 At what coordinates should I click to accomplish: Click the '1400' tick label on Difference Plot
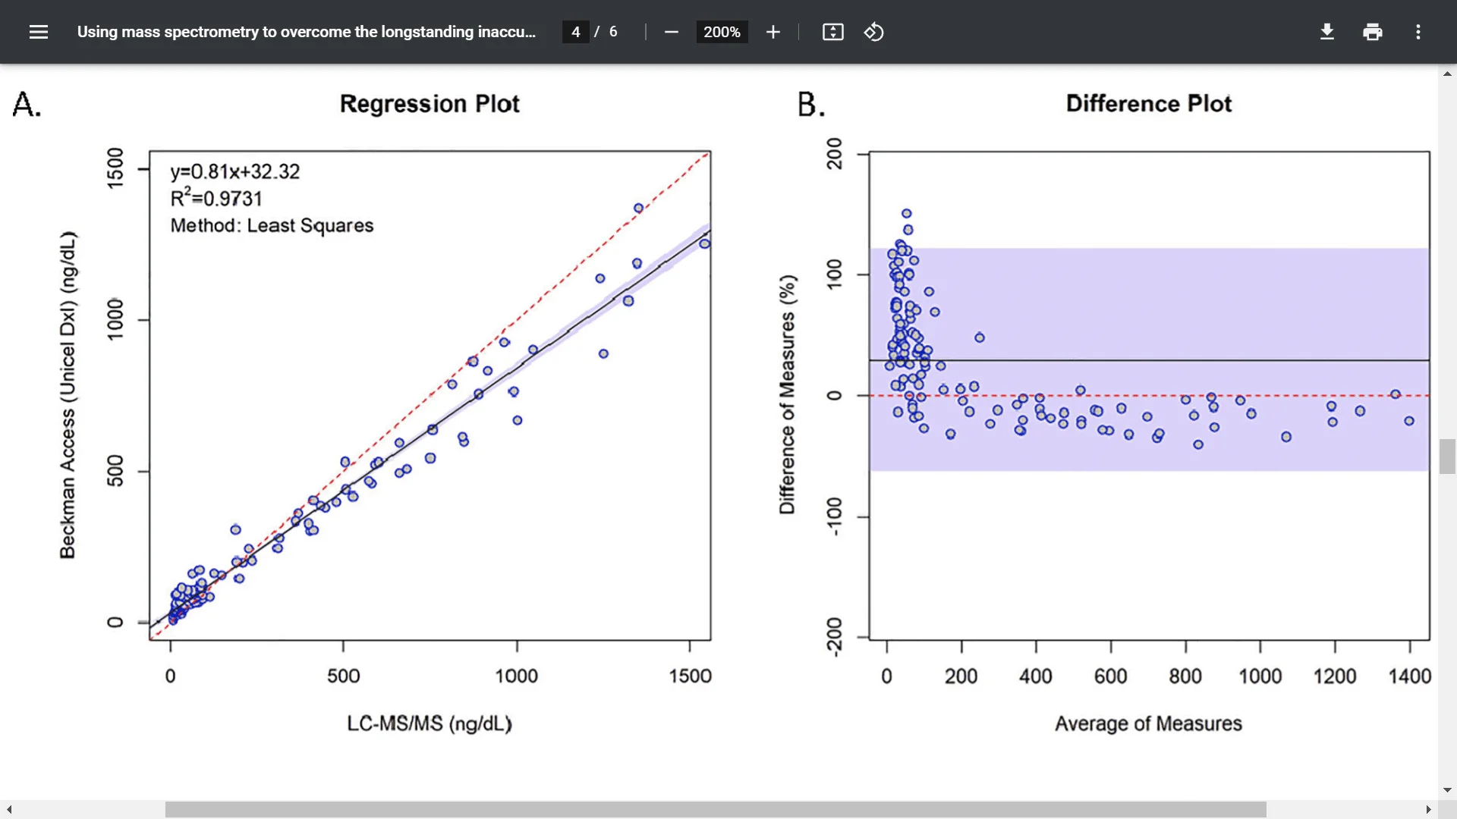pyautogui.click(x=1409, y=676)
